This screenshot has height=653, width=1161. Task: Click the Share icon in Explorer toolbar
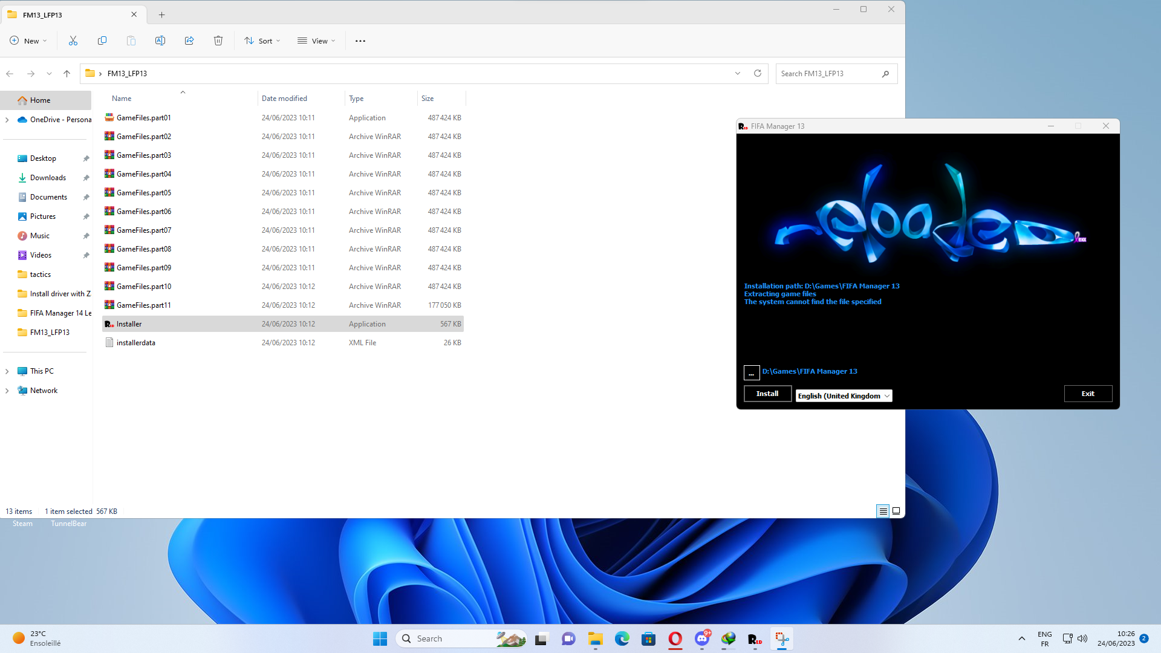189,41
